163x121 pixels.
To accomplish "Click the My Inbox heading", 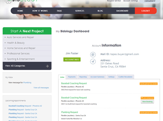I will [9, 77].
